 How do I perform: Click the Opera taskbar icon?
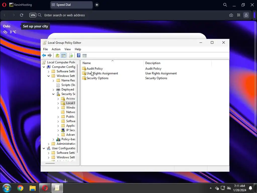[45, 188]
